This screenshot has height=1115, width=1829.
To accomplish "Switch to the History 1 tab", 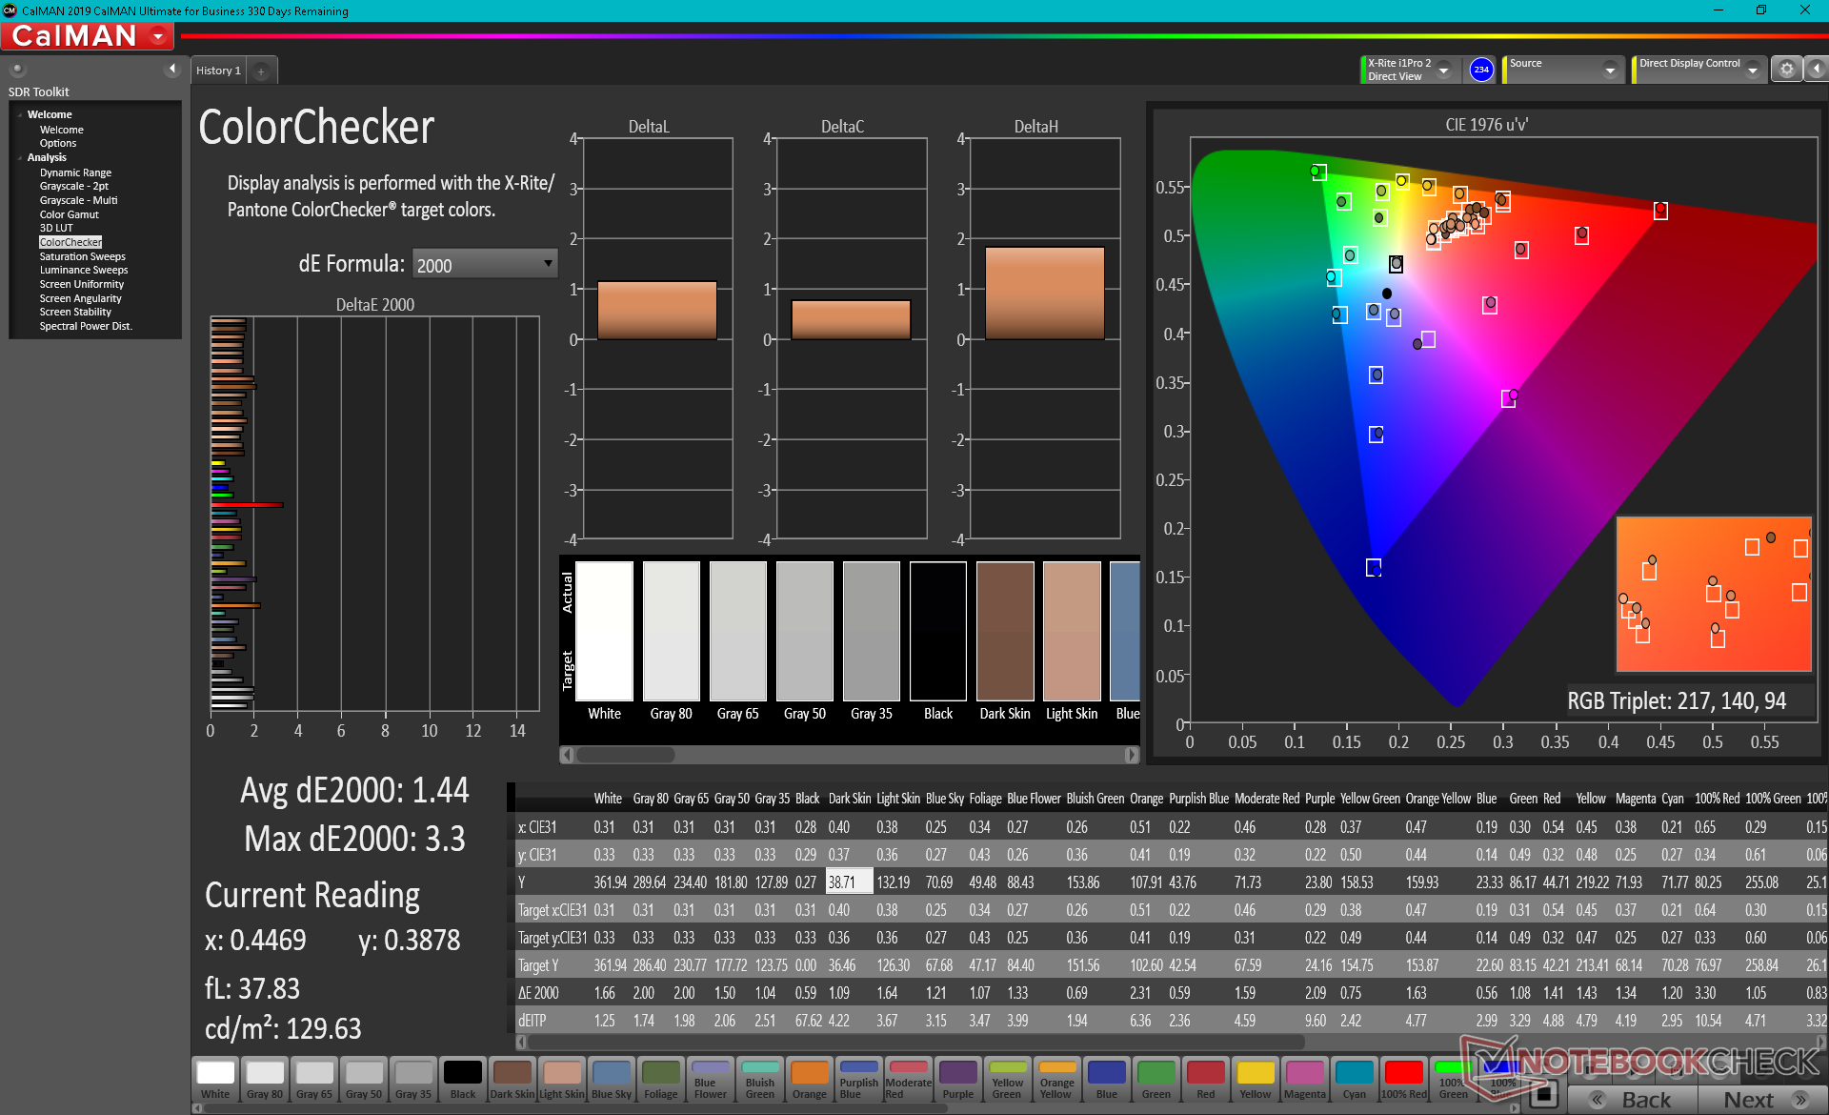I will tap(218, 71).
